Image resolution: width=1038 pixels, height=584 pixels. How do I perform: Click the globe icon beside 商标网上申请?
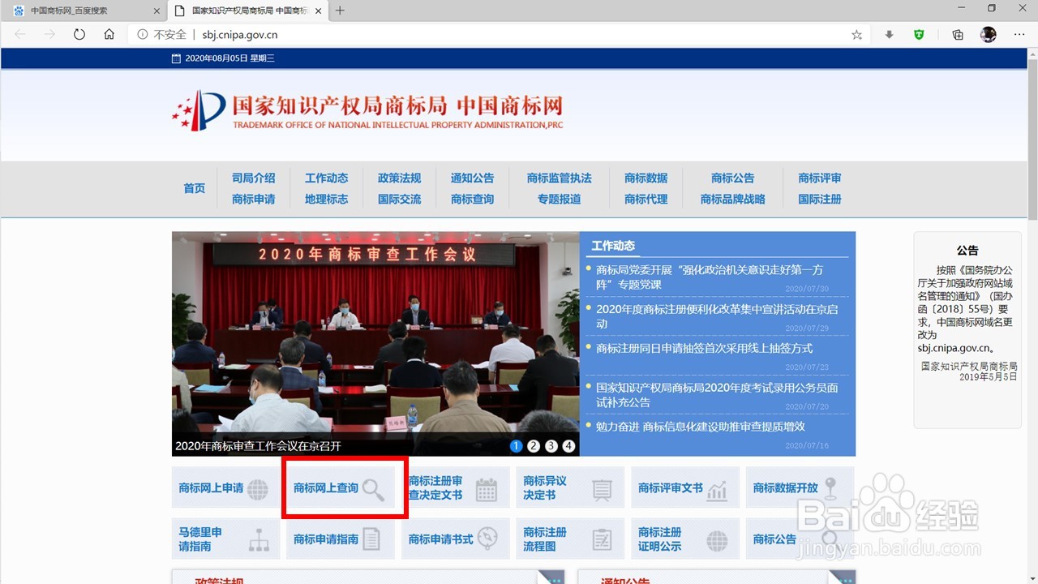click(x=258, y=489)
